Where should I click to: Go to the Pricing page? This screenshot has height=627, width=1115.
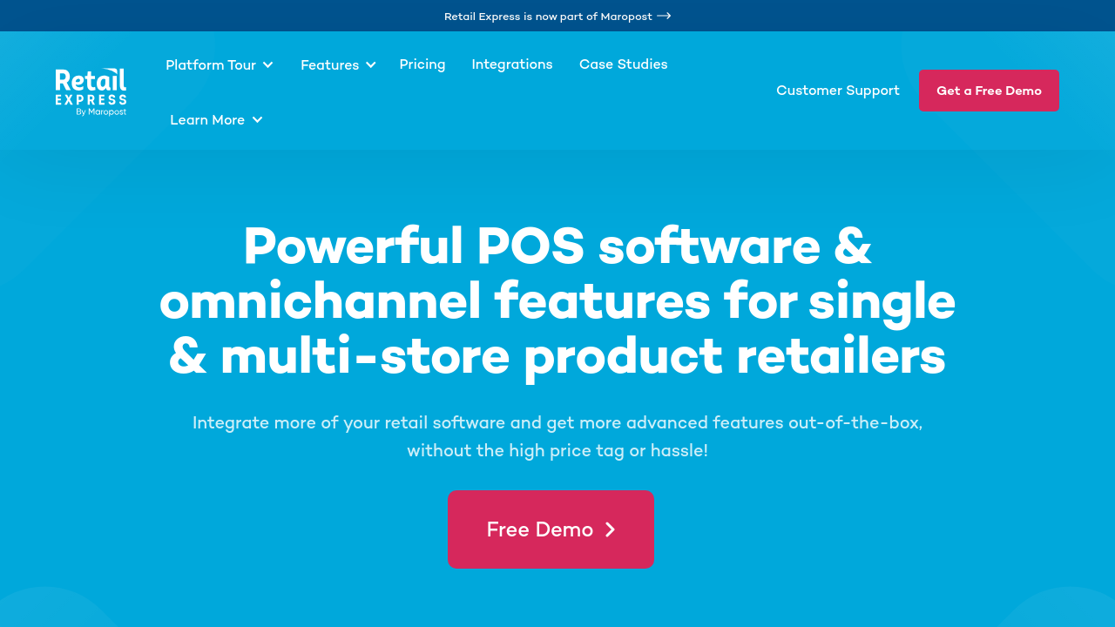click(422, 64)
